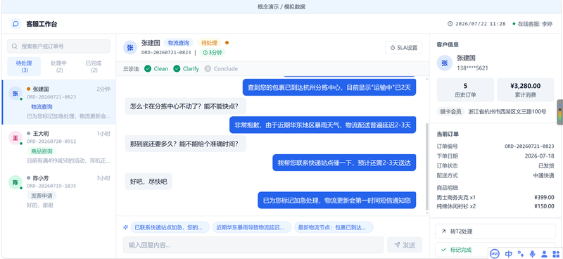
Task: Click the sparkle AI suggestion icon above reply box
Action: [126, 227]
